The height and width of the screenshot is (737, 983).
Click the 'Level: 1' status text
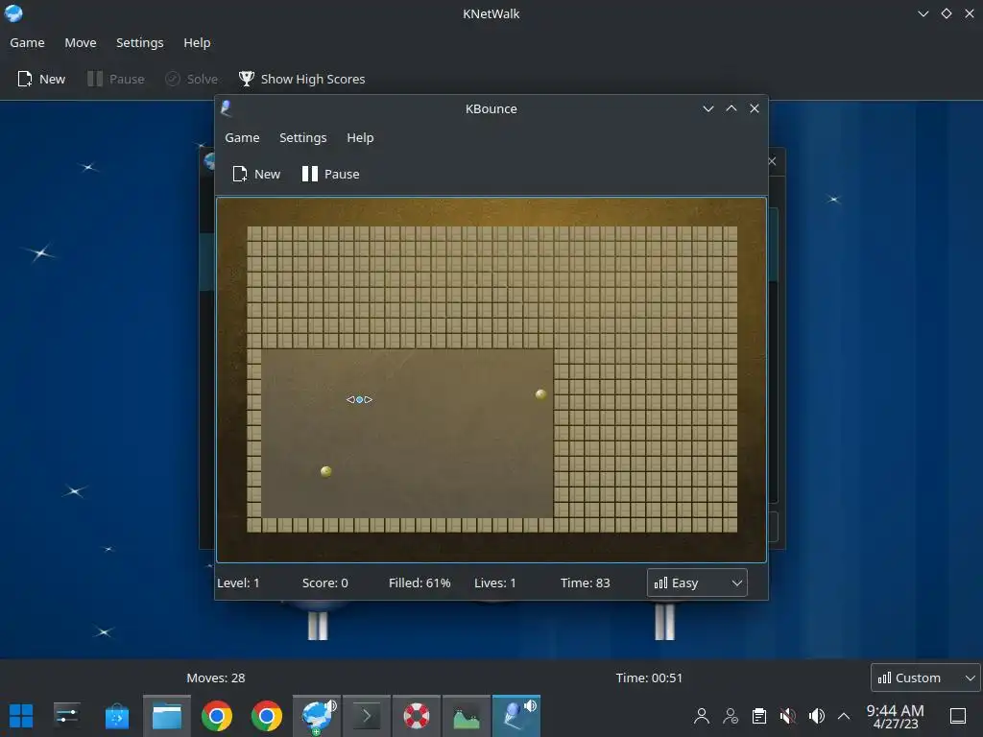pos(238,582)
